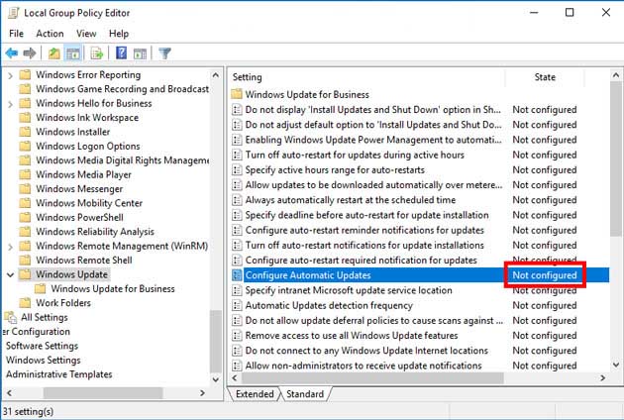Click the Export List toolbar icon

(97, 52)
